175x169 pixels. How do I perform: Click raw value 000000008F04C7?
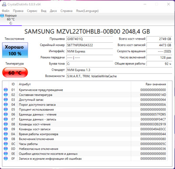pyautogui.click(x=153, y=119)
